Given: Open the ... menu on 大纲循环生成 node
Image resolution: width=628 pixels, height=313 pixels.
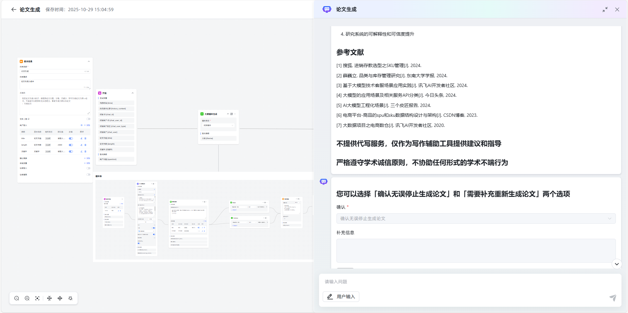Looking at the screenshot, I should (235, 114).
